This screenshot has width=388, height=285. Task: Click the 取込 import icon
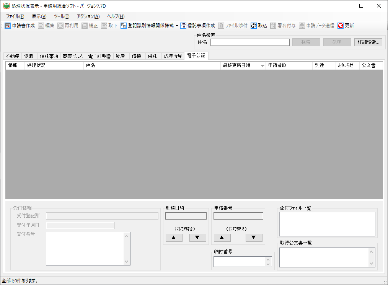tap(254, 26)
